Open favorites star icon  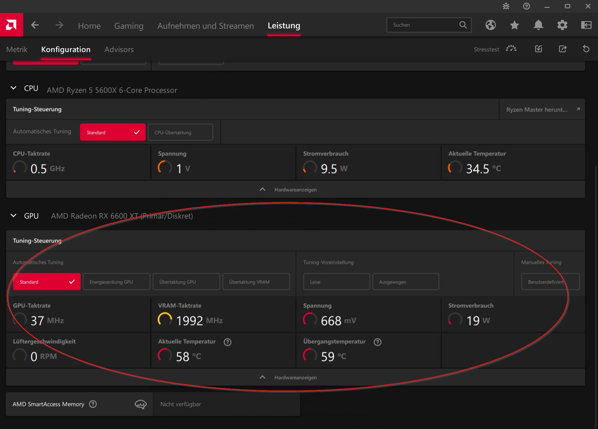pyautogui.click(x=514, y=25)
